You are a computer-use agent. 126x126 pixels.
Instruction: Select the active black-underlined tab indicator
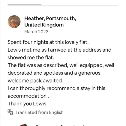[x=25, y=5]
